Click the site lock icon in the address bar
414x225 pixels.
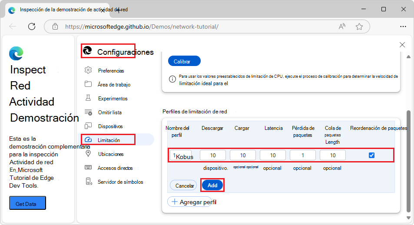point(55,26)
